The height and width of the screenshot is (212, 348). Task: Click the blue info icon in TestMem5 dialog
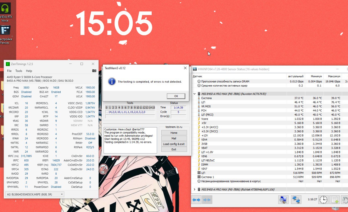[111, 81]
